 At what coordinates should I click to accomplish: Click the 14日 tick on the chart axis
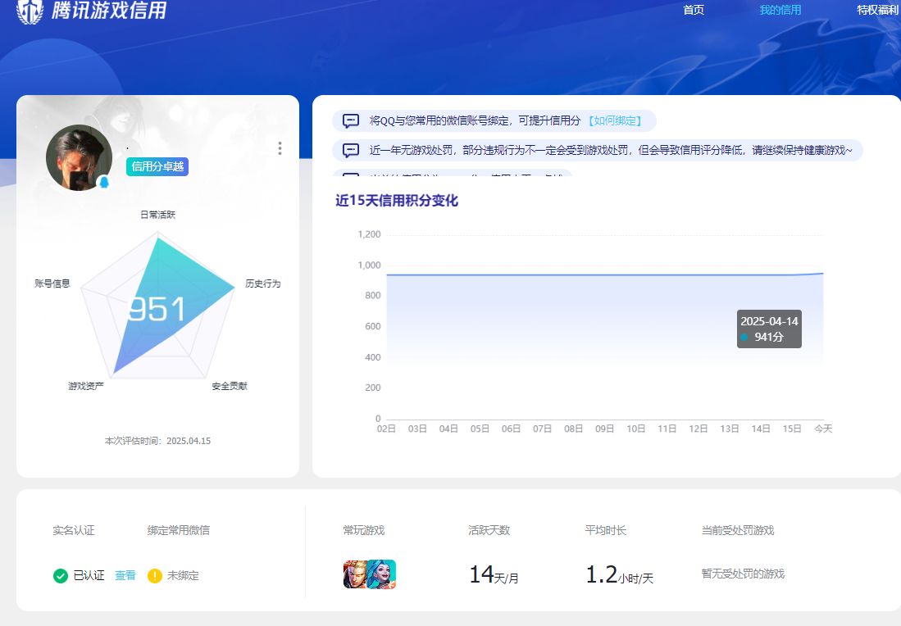[x=761, y=429]
